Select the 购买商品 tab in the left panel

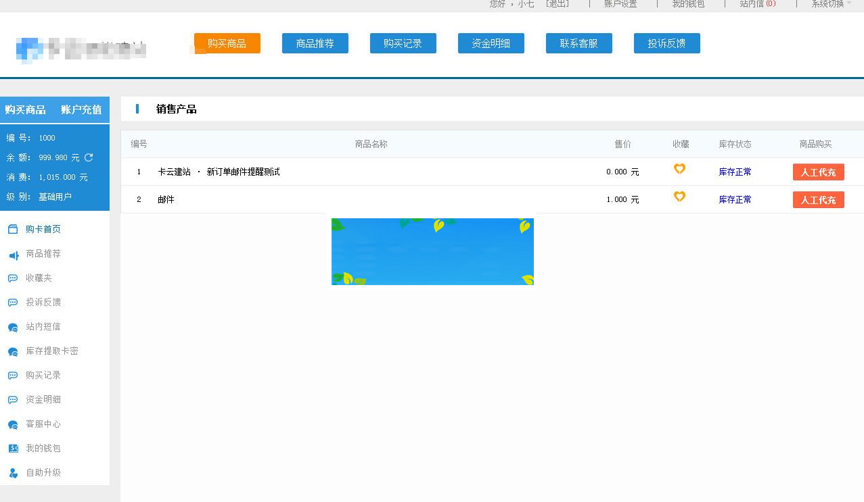pyautogui.click(x=26, y=109)
